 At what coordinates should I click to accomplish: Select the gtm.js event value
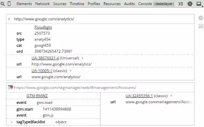point(48,115)
